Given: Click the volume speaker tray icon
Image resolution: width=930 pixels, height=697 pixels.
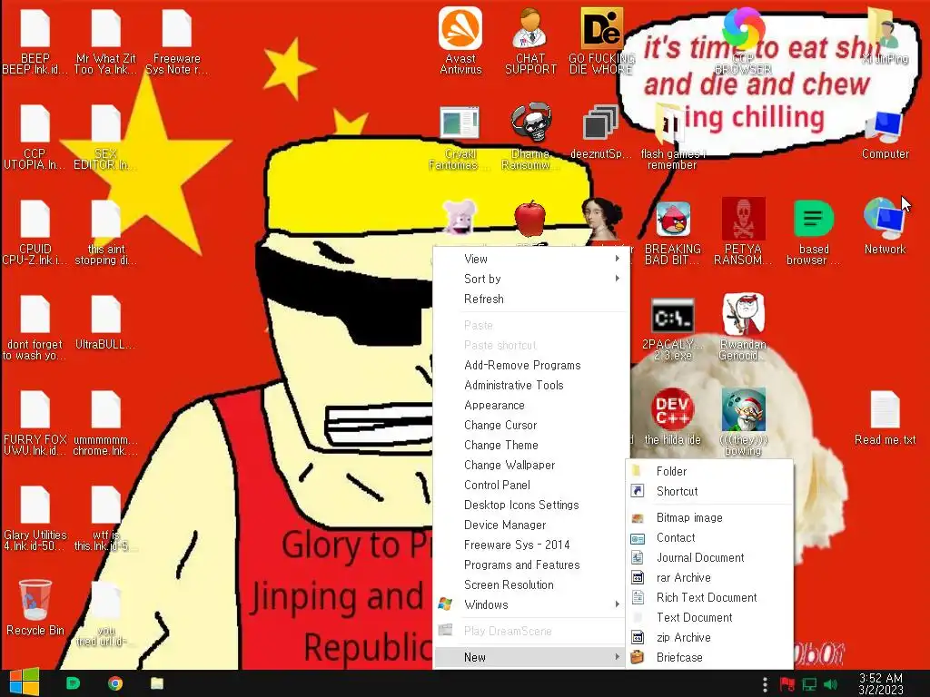Looking at the screenshot, I should pos(830,684).
